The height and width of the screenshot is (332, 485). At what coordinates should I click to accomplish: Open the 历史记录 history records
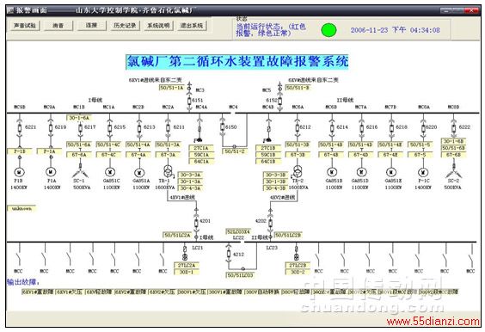125,26
